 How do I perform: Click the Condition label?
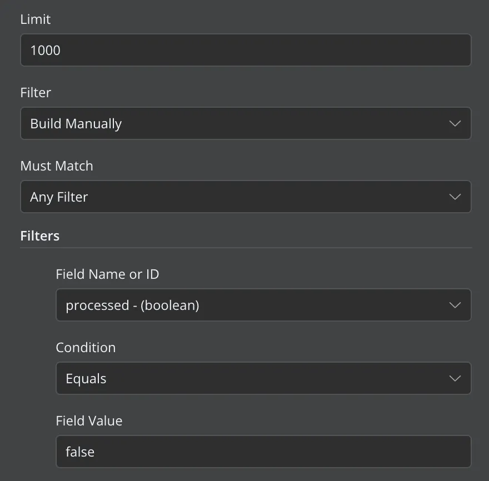tap(86, 347)
